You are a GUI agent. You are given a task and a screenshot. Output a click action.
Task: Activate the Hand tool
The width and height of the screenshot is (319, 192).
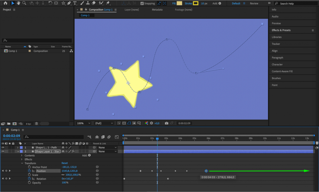18,3
